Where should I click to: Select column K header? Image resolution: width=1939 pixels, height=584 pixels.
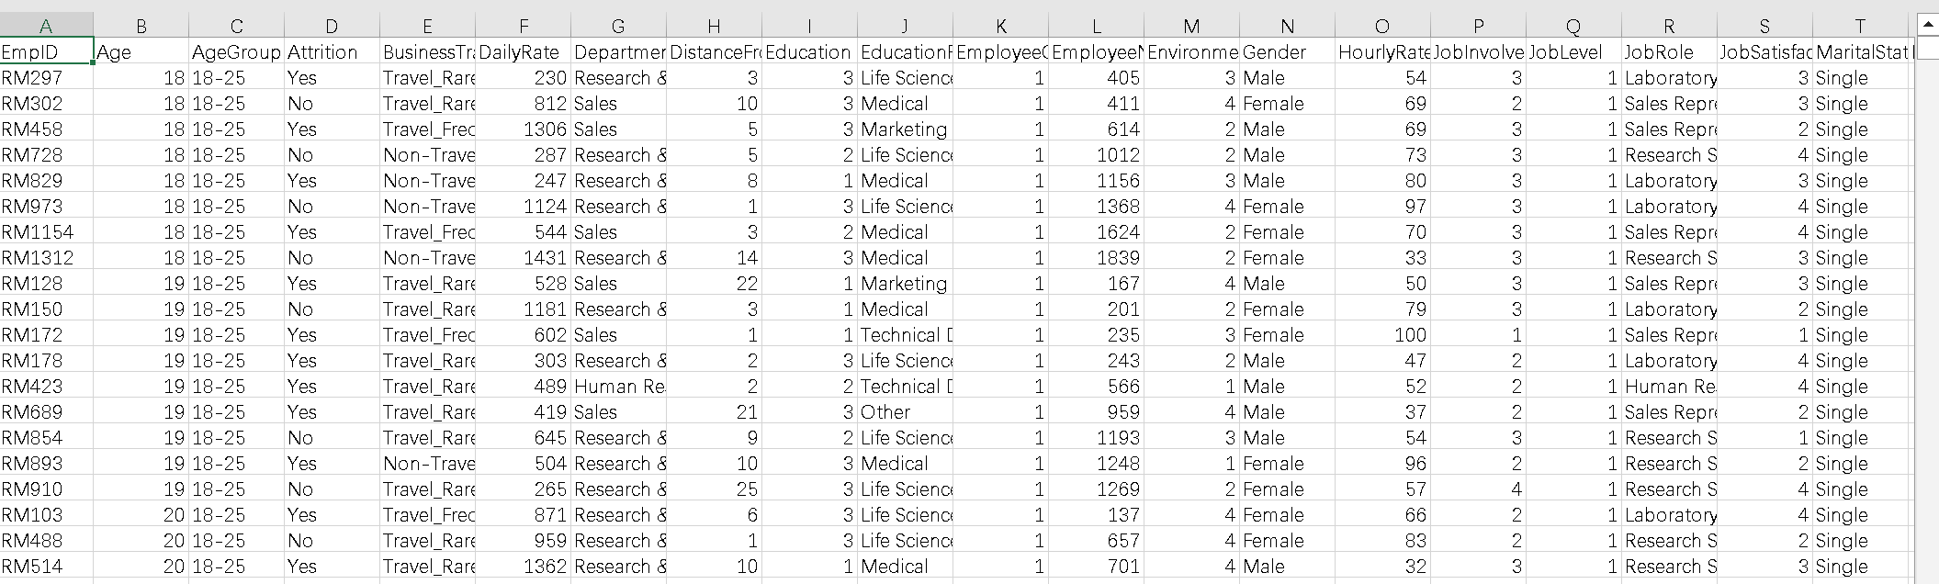(x=1000, y=27)
